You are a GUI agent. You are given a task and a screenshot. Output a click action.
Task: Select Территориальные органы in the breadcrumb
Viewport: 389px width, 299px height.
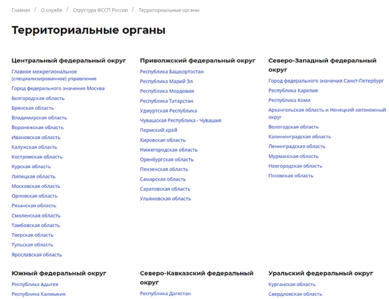tap(169, 10)
